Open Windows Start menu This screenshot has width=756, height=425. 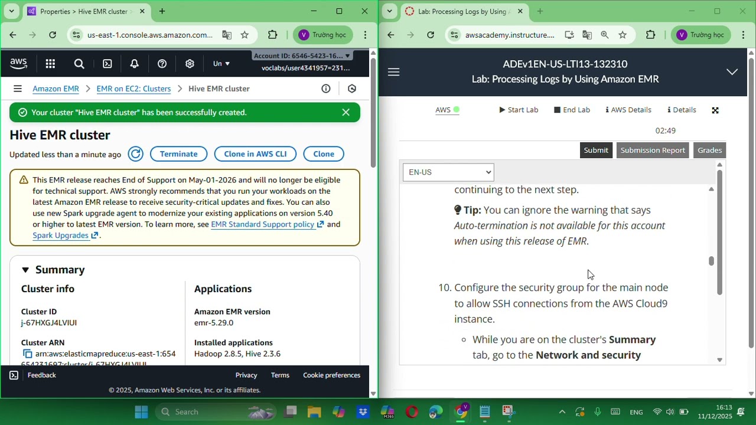tap(141, 412)
